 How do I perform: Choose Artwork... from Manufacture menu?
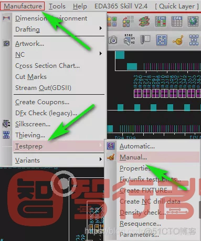tap(29, 44)
